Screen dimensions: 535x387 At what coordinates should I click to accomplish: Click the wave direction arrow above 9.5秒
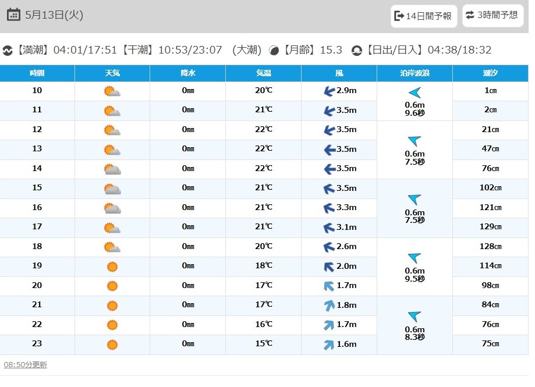pyautogui.click(x=414, y=258)
